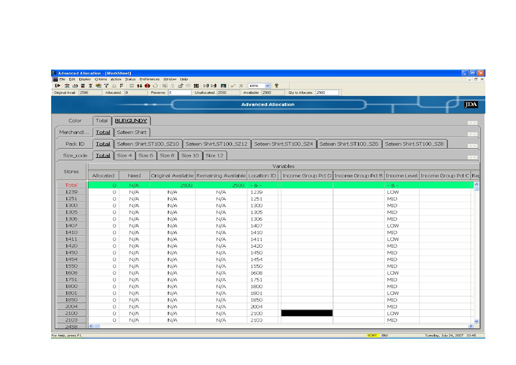Click the colored grid toolbar icon

[196, 86]
